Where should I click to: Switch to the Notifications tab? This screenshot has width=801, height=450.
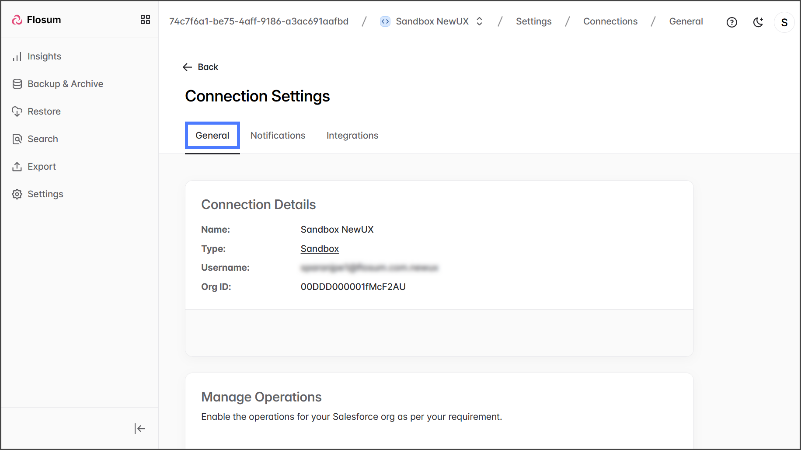point(278,136)
